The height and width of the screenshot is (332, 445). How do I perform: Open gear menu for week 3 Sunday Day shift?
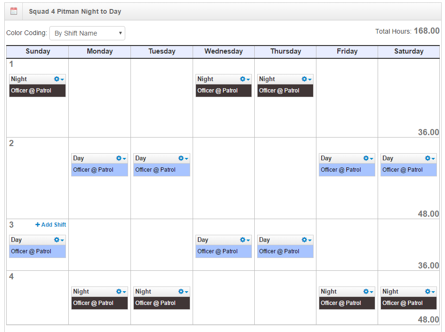pos(59,240)
